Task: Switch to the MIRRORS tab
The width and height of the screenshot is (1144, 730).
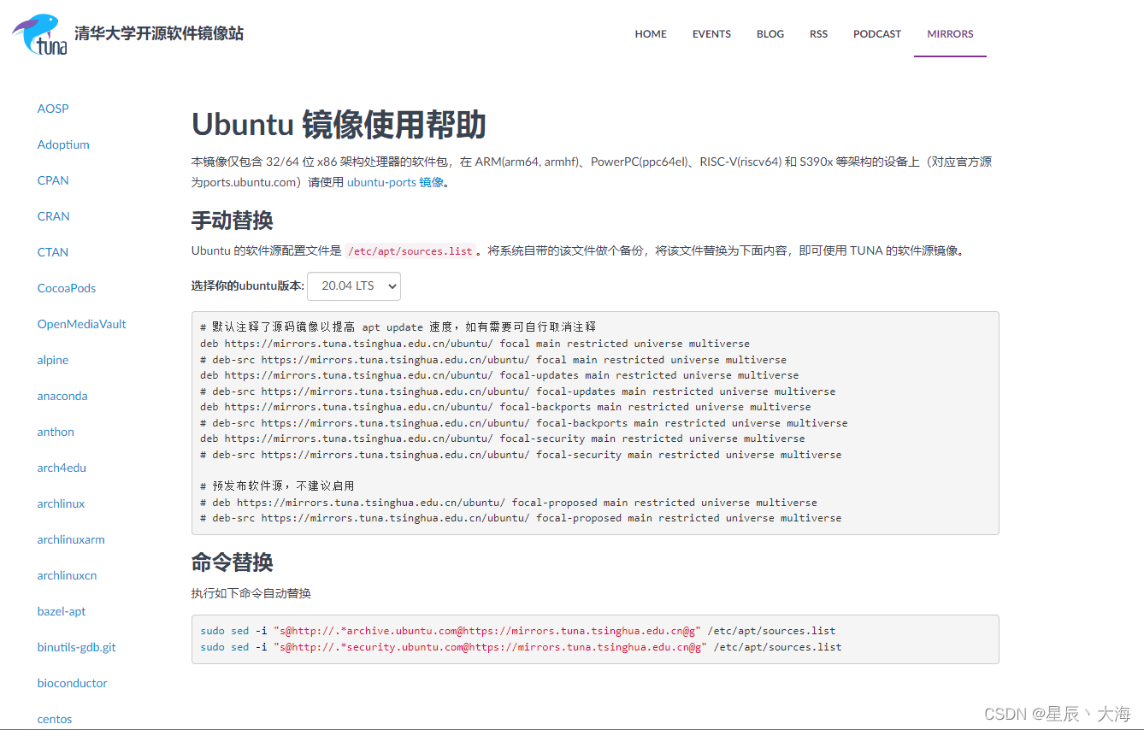Action: 950,34
